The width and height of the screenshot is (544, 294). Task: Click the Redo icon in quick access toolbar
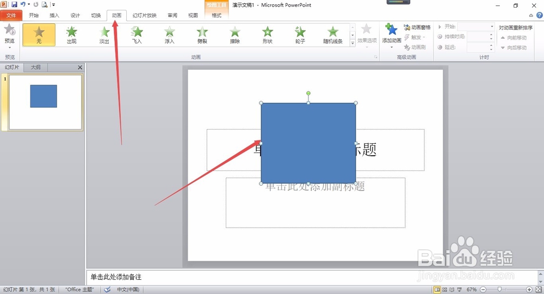pos(36,4)
